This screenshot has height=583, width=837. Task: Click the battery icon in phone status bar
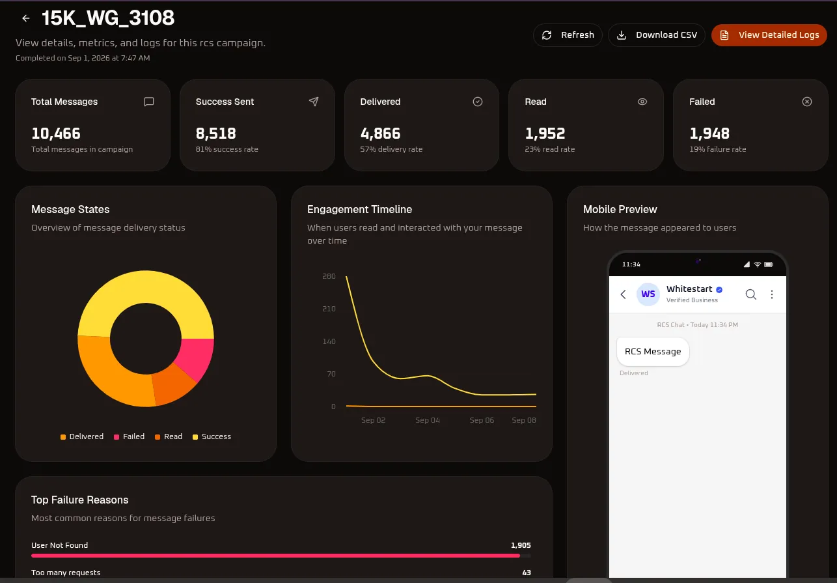[x=769, y=264]
